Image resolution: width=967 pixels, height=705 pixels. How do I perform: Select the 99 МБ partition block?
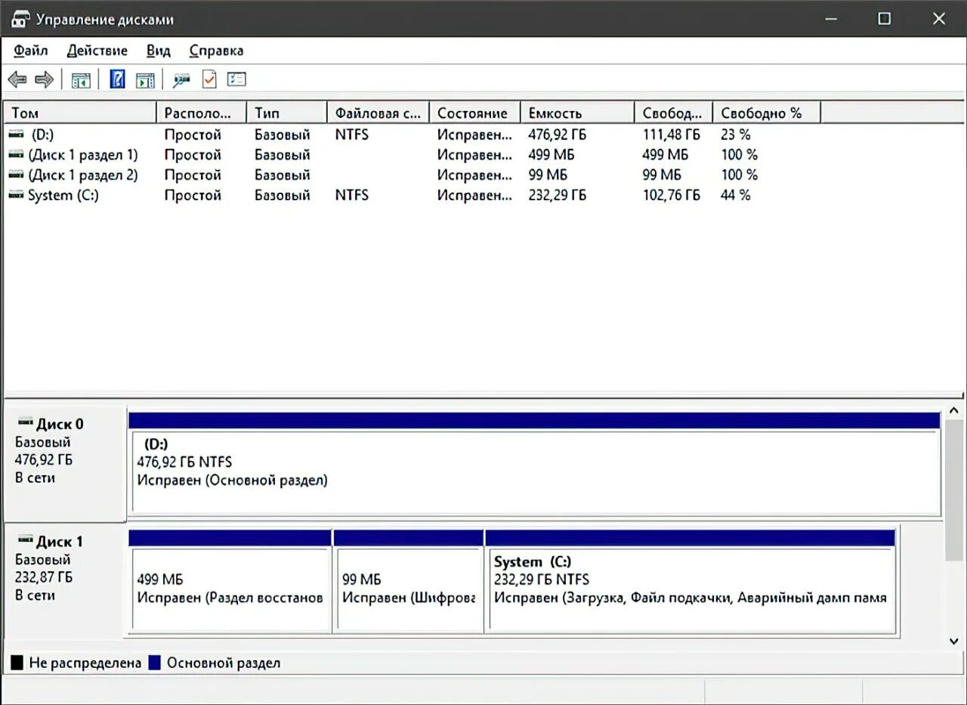(x=409, y=580)
